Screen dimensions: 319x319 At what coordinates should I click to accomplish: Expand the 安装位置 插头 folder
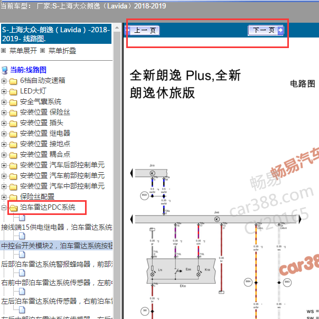point(4,123)
